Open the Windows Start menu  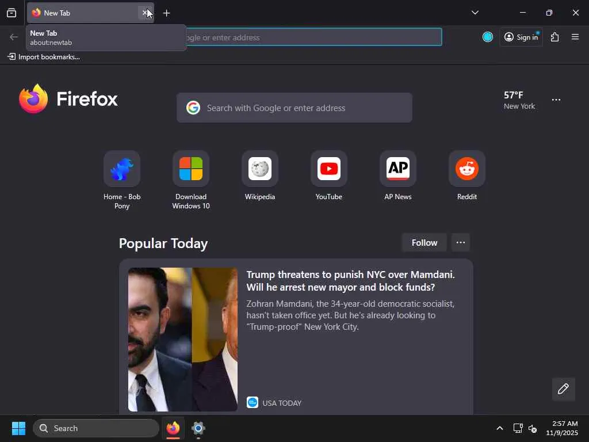coord(18,428)
